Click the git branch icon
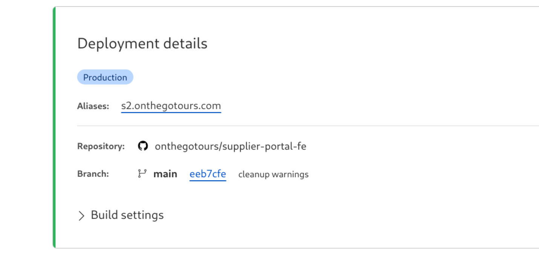Screen dimensions: 539x267 click(142, 174)
